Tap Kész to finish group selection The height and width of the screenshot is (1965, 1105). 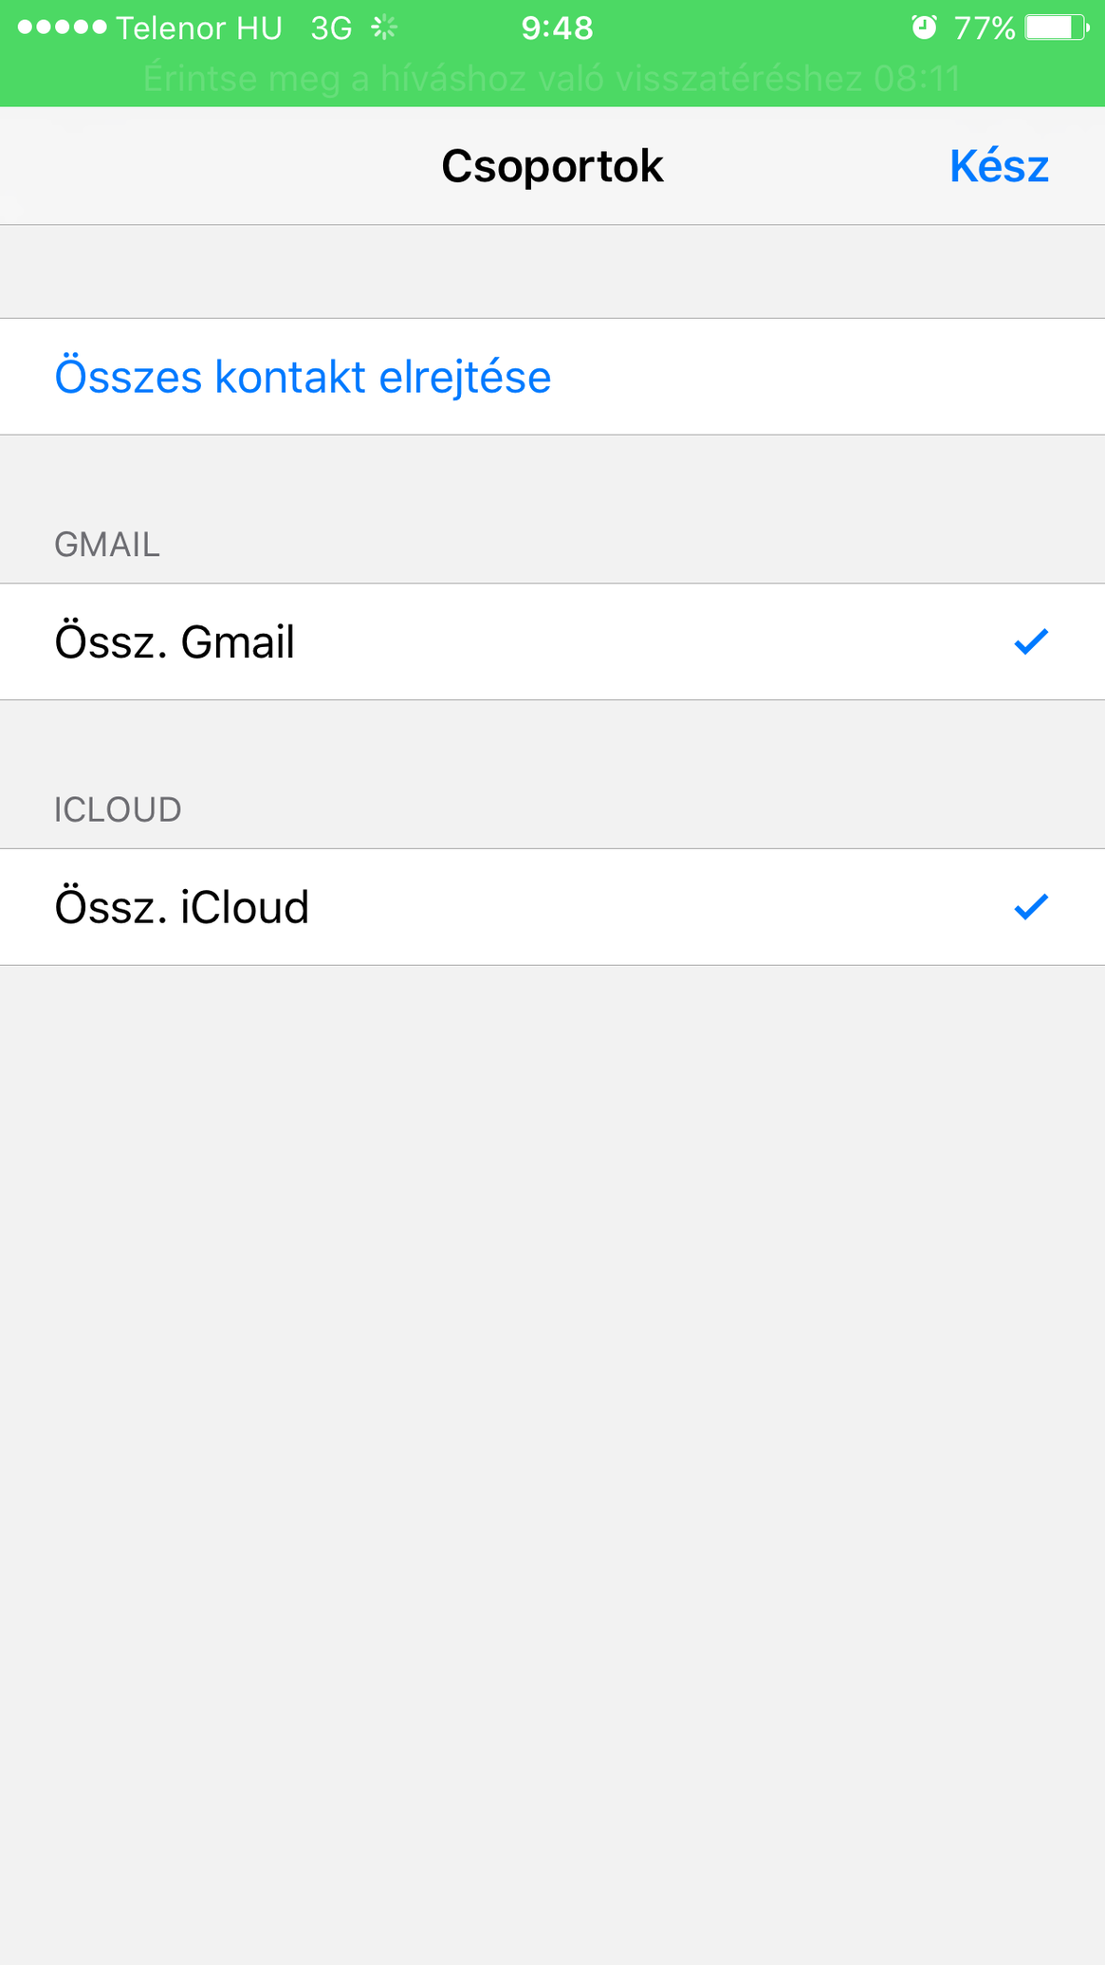[x=999, y=166]
